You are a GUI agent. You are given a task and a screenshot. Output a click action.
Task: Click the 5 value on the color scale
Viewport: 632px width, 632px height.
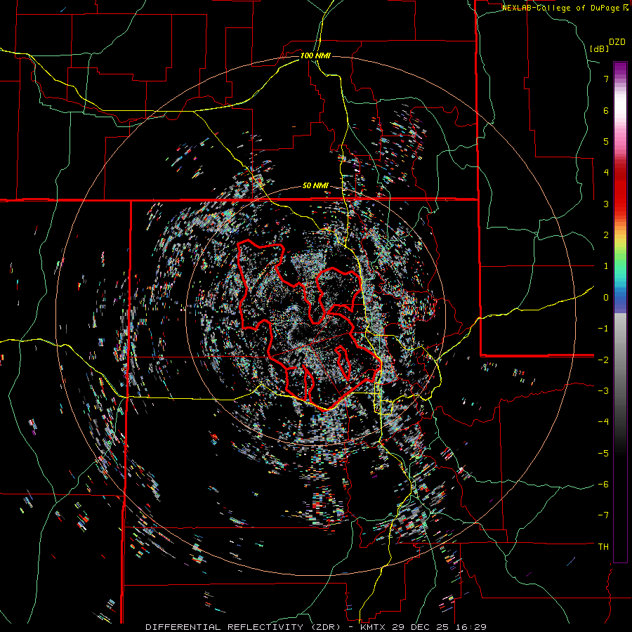[x=606, y=141]
